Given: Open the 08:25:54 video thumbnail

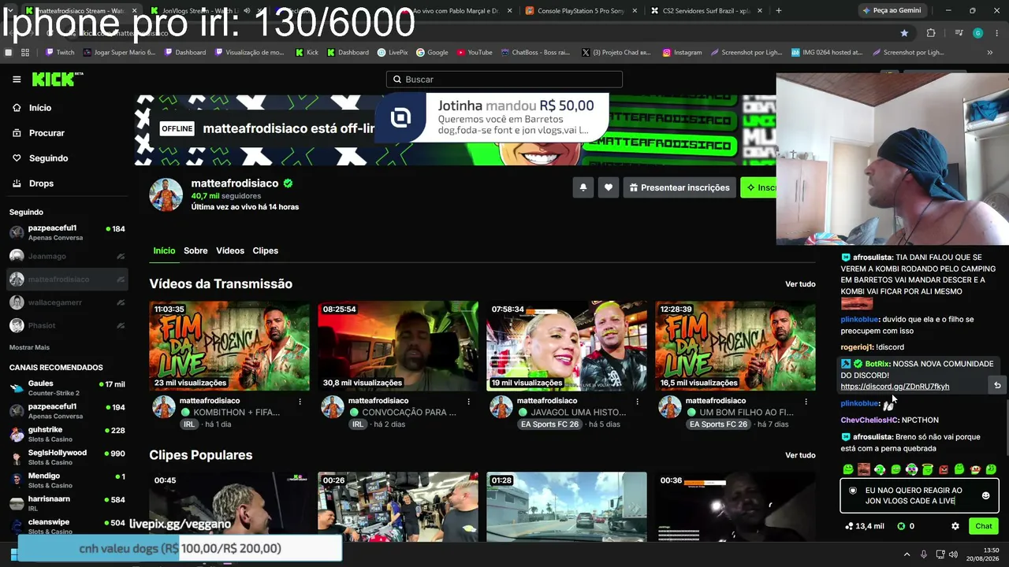Looking at the screenshot, I should [398, 346].
